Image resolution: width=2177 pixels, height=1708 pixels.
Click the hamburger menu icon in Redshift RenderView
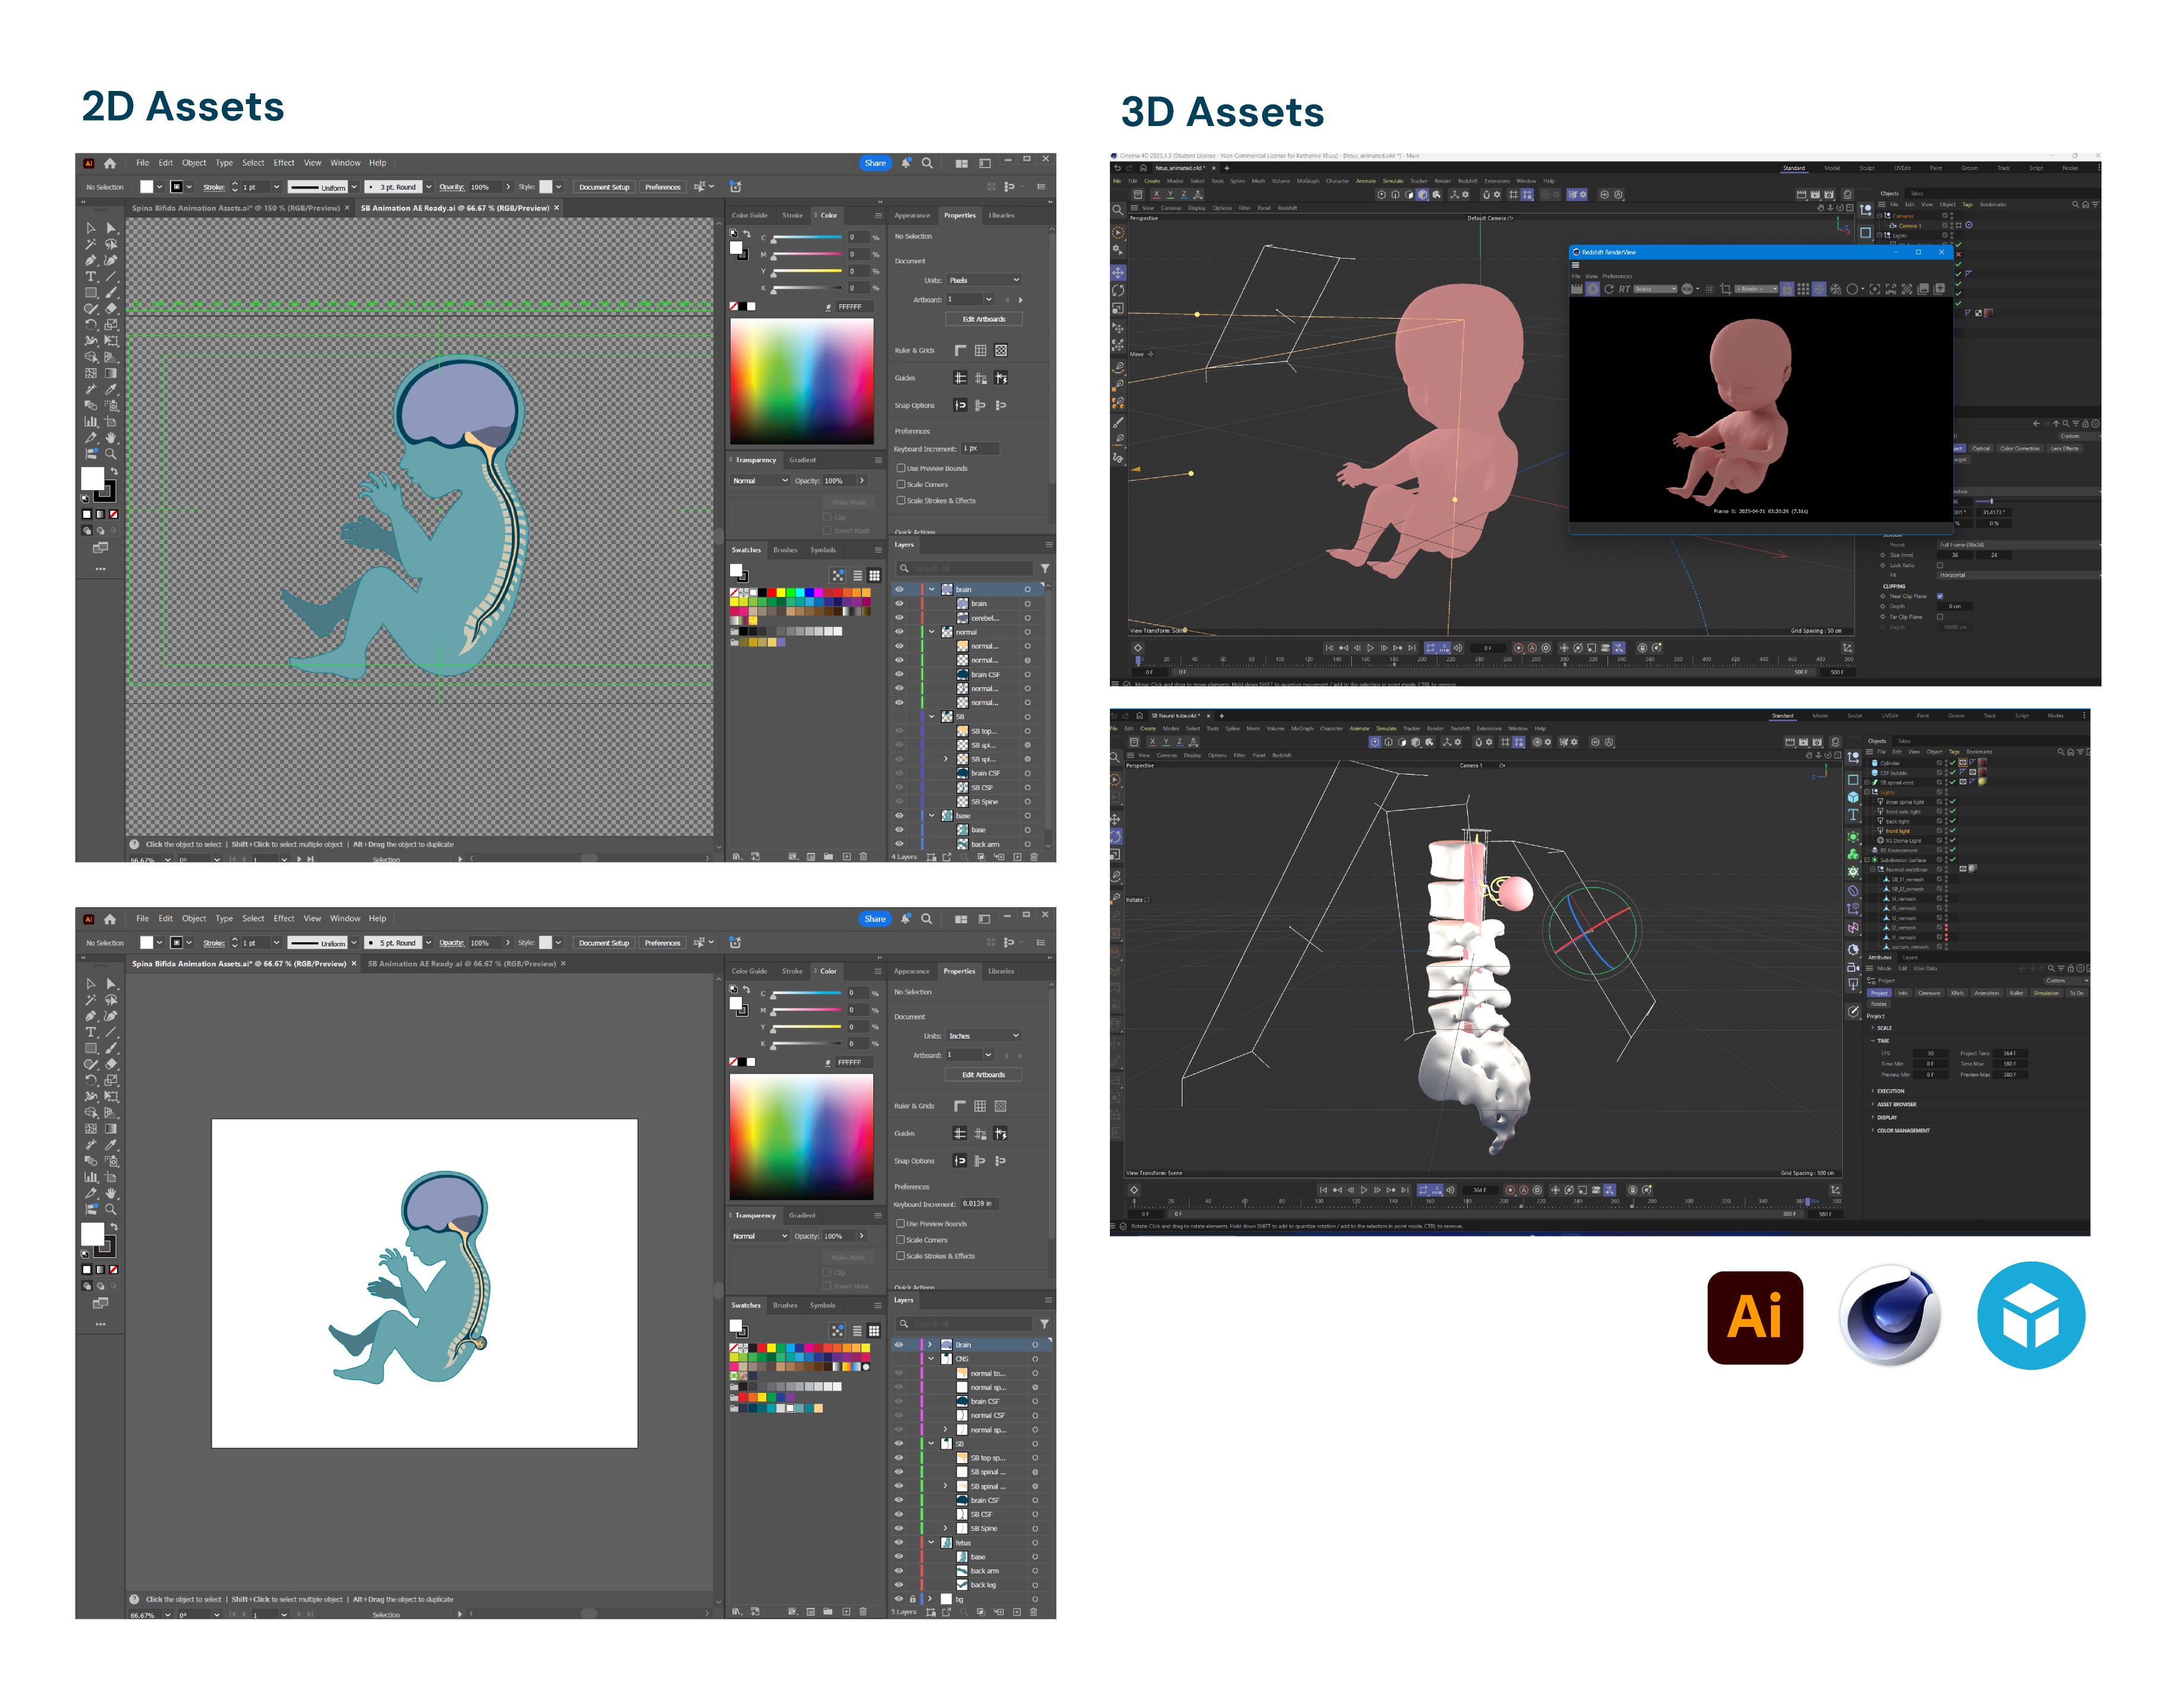[x=1576, y=265]
